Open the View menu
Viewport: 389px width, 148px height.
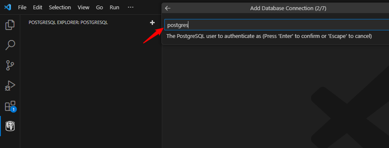click(83, 8)
